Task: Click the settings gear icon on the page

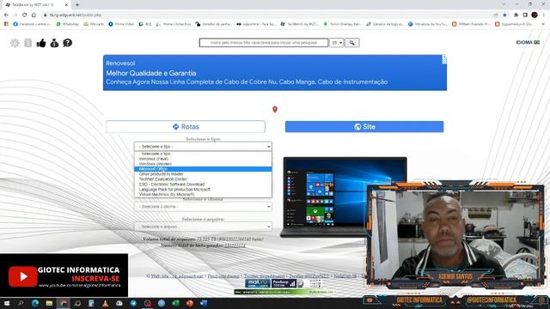Action: pyautogui.click(x=15, y=43)
